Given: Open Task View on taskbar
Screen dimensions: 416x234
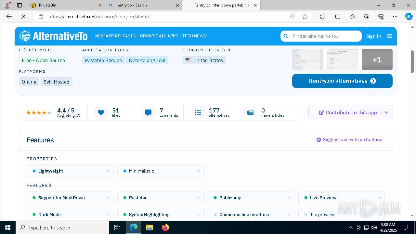Looking at the screenshot, I should coord(117,227).
